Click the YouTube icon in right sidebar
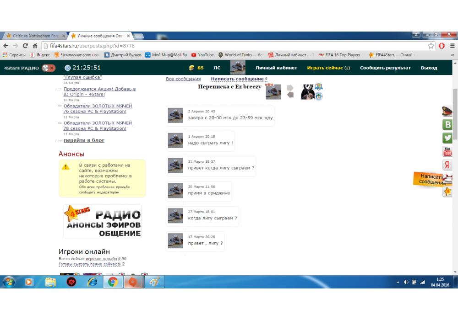The image size is (458, 320). coord(447,151)
